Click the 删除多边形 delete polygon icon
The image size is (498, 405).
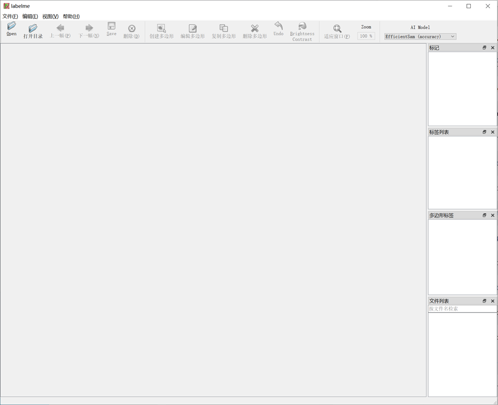255,28
